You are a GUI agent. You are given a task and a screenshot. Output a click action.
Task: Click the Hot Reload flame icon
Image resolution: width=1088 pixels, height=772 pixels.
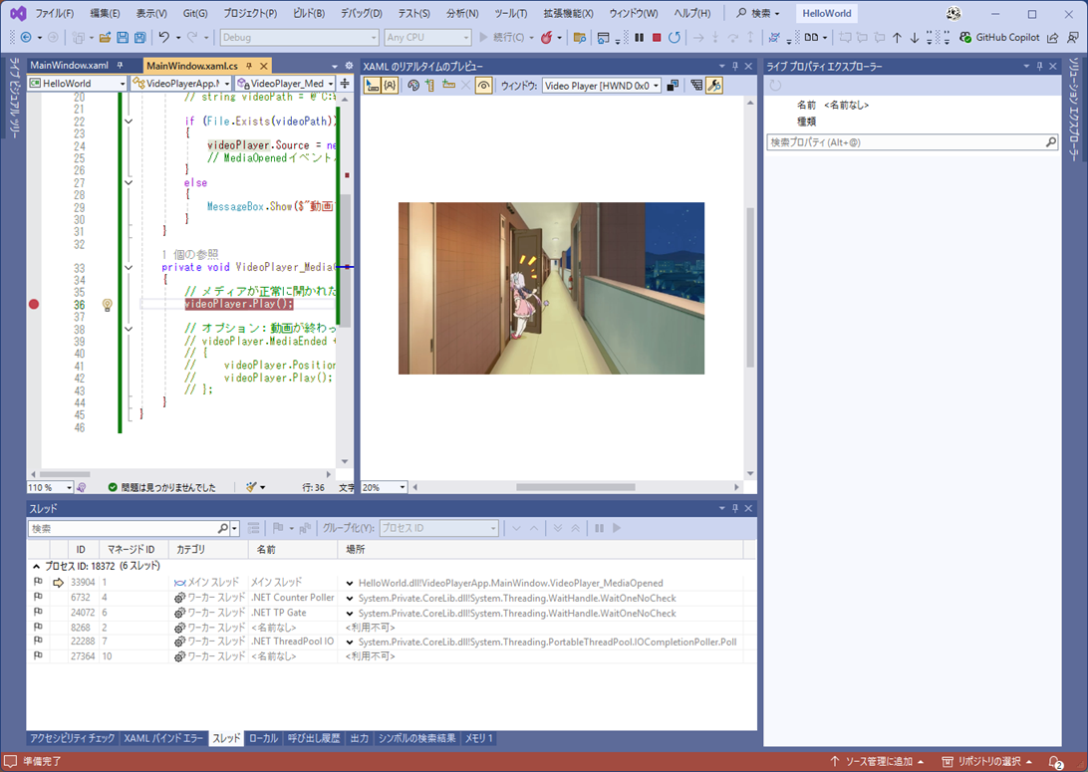[547, 38]
